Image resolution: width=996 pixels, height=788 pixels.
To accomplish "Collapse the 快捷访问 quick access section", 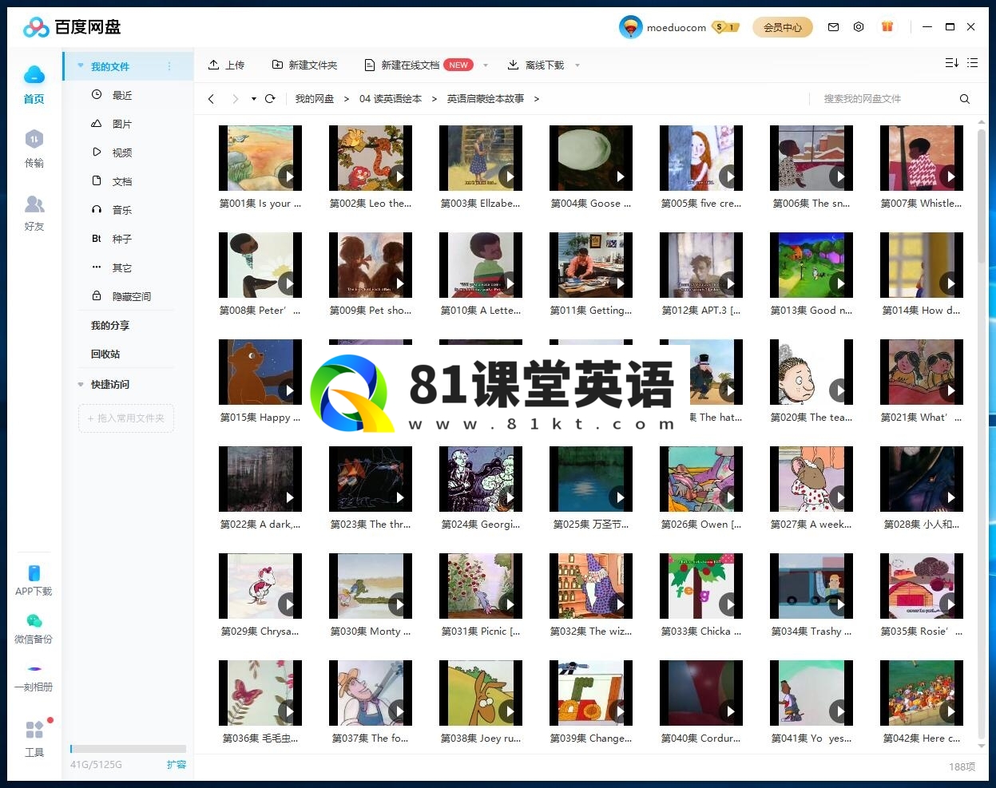I will pyautogui.click(x=80, y=384).
